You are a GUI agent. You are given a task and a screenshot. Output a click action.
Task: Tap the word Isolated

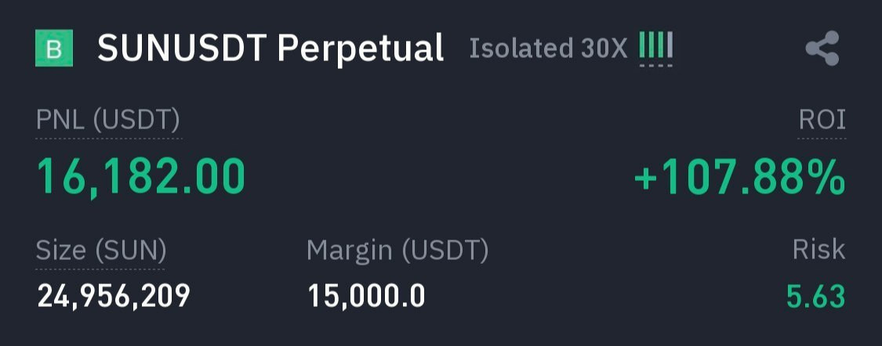tap(521, 49)
